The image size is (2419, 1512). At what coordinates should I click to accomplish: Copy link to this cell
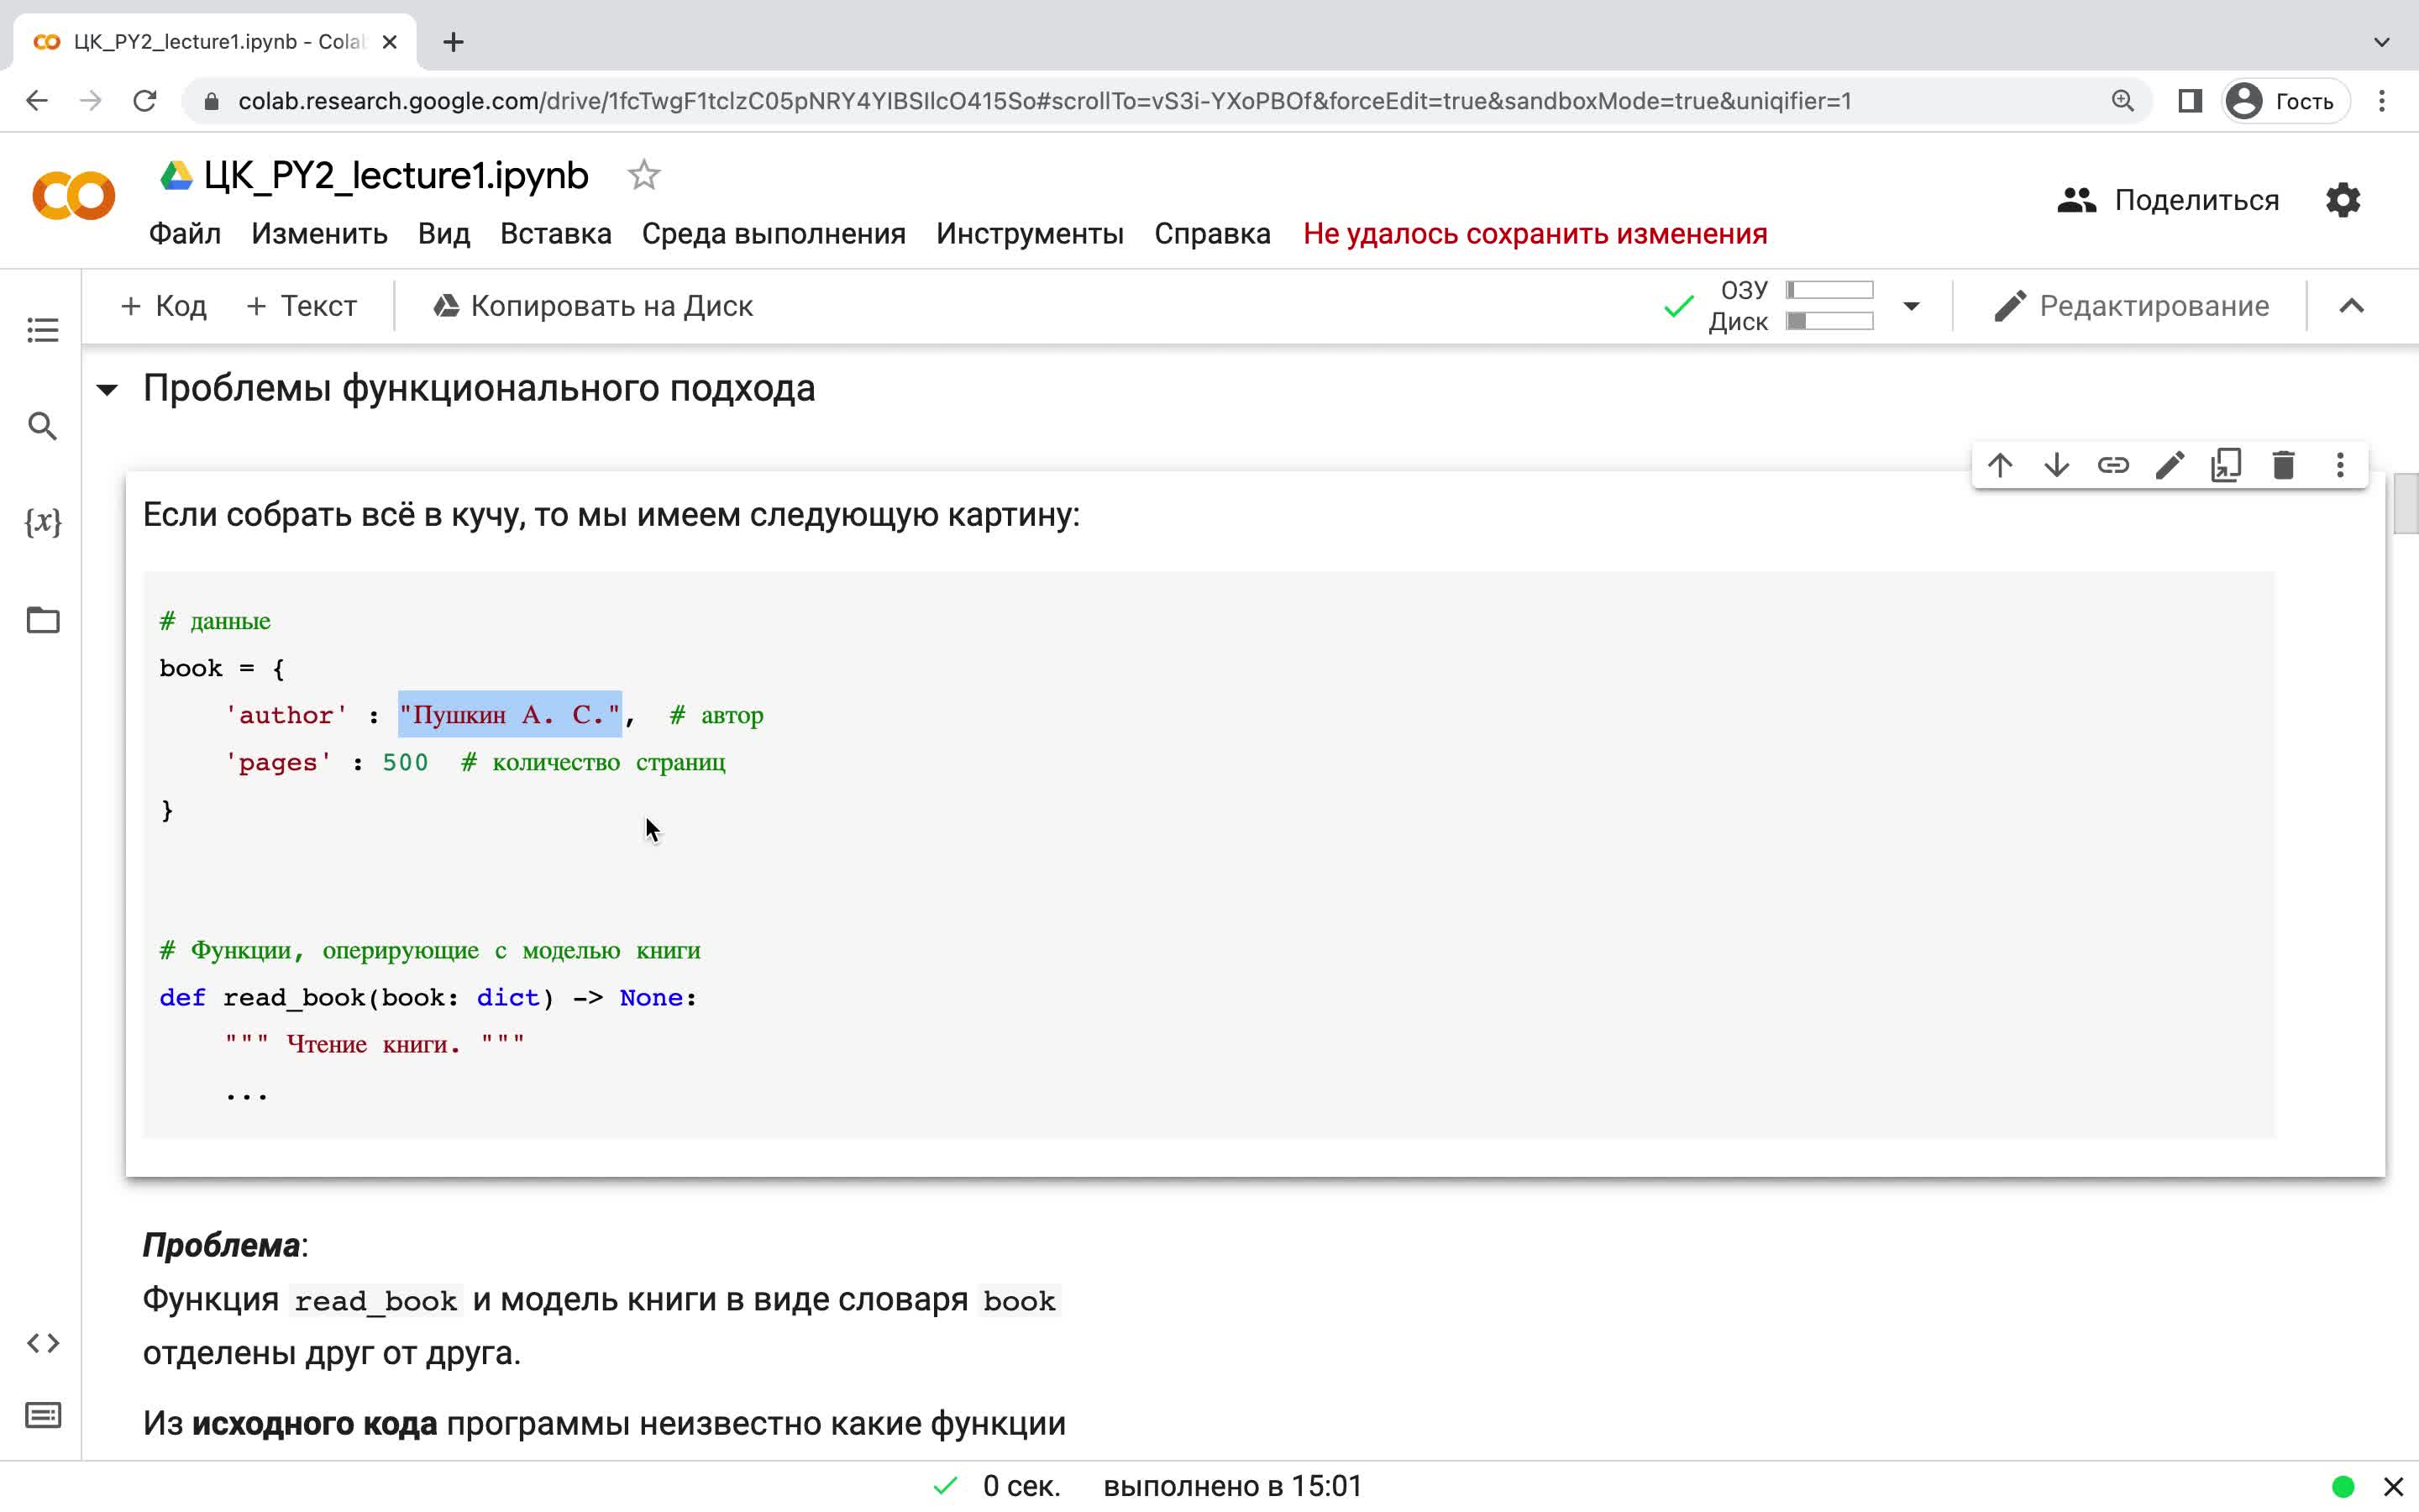(2113, 465)
